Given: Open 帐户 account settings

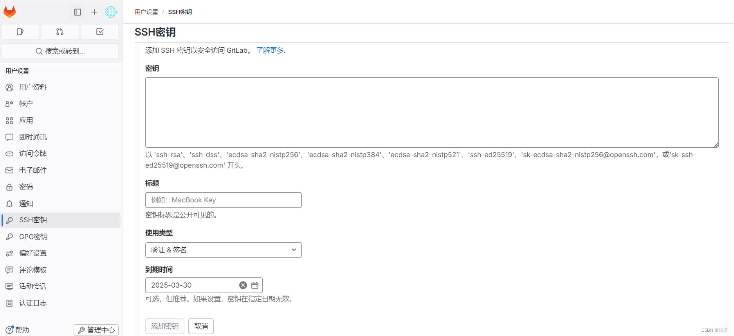Looking at the screenshot, I should pos(61,104).
